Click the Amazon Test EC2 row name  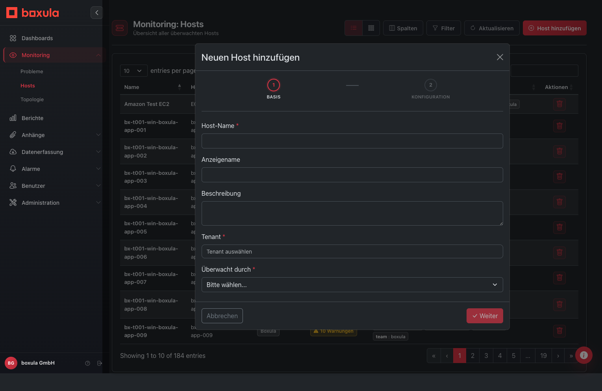[146, 104]
